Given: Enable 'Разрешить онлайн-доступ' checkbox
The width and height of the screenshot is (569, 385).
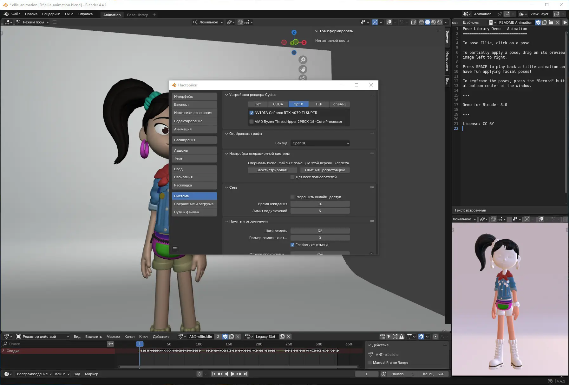Looking at the screenshot, I should [x=292, y=197].
